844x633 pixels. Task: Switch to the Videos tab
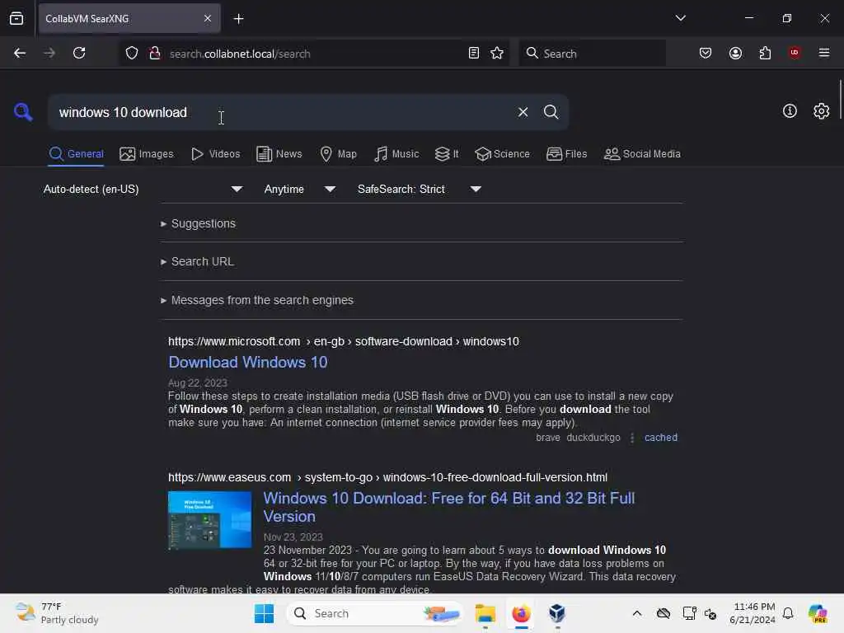(x=216, y=154)
